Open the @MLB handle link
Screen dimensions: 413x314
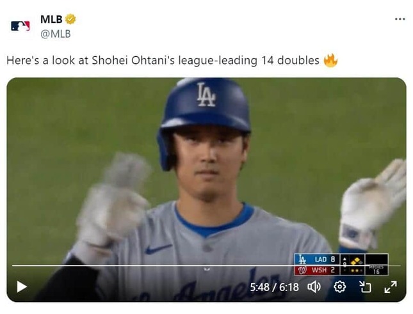56,34
